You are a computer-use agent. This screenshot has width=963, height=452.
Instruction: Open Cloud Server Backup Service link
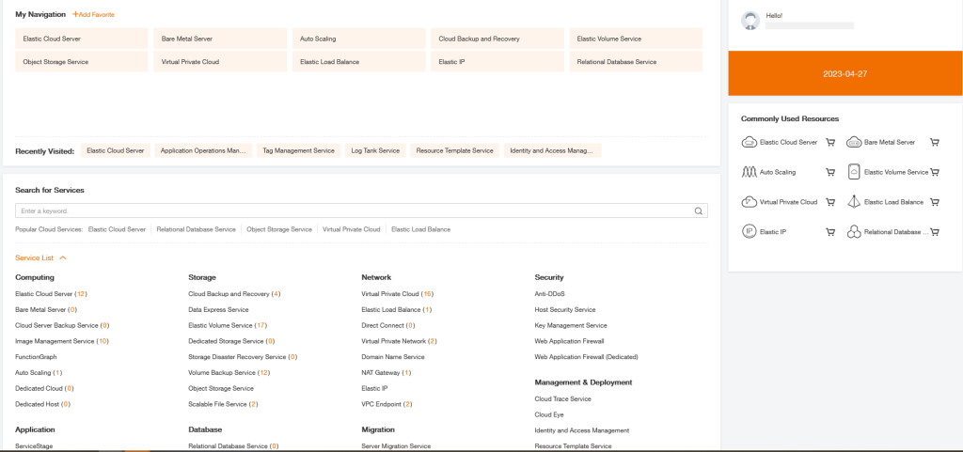[62, 325]
